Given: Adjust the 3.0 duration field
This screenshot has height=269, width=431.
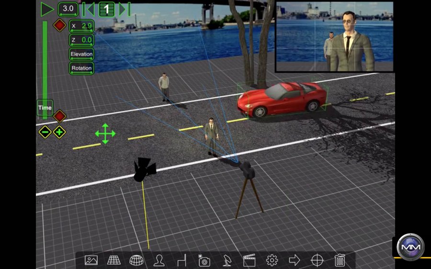Looking at the screenshot, I should coord(68,9).
